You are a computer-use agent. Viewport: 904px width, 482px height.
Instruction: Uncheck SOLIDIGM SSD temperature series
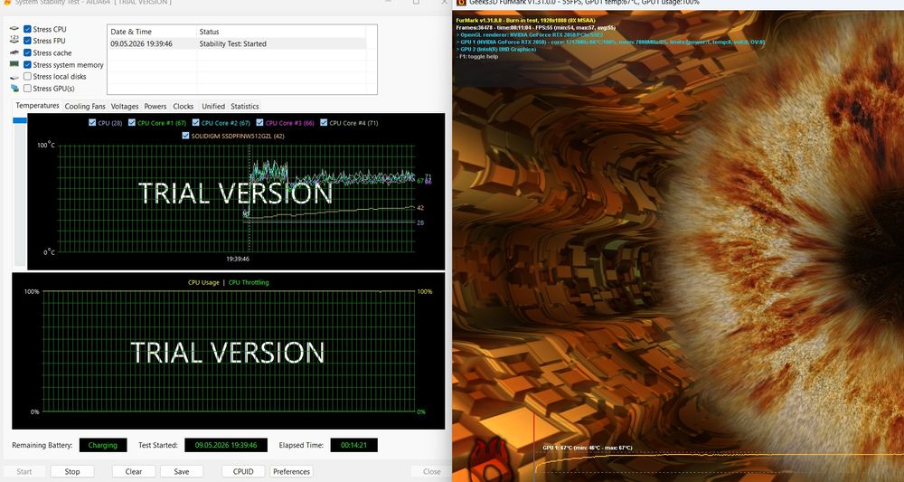(185, 136)
